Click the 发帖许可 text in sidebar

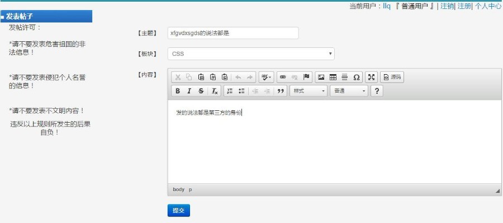point(25,27)
